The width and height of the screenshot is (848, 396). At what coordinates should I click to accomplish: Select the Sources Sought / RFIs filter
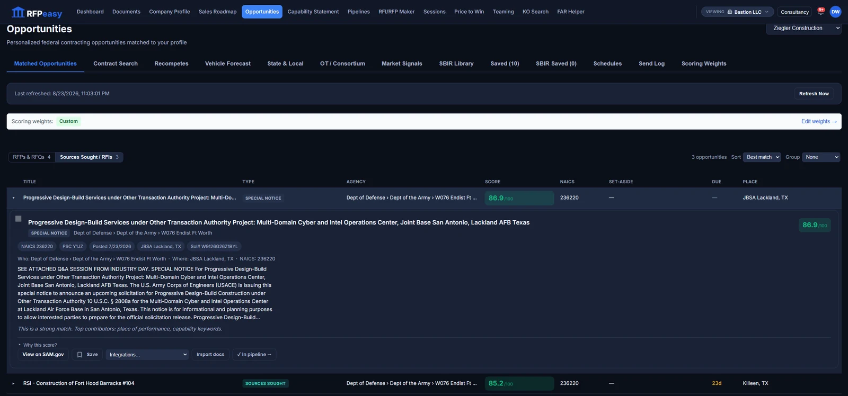pyautogui.click(x=89, y=157)
